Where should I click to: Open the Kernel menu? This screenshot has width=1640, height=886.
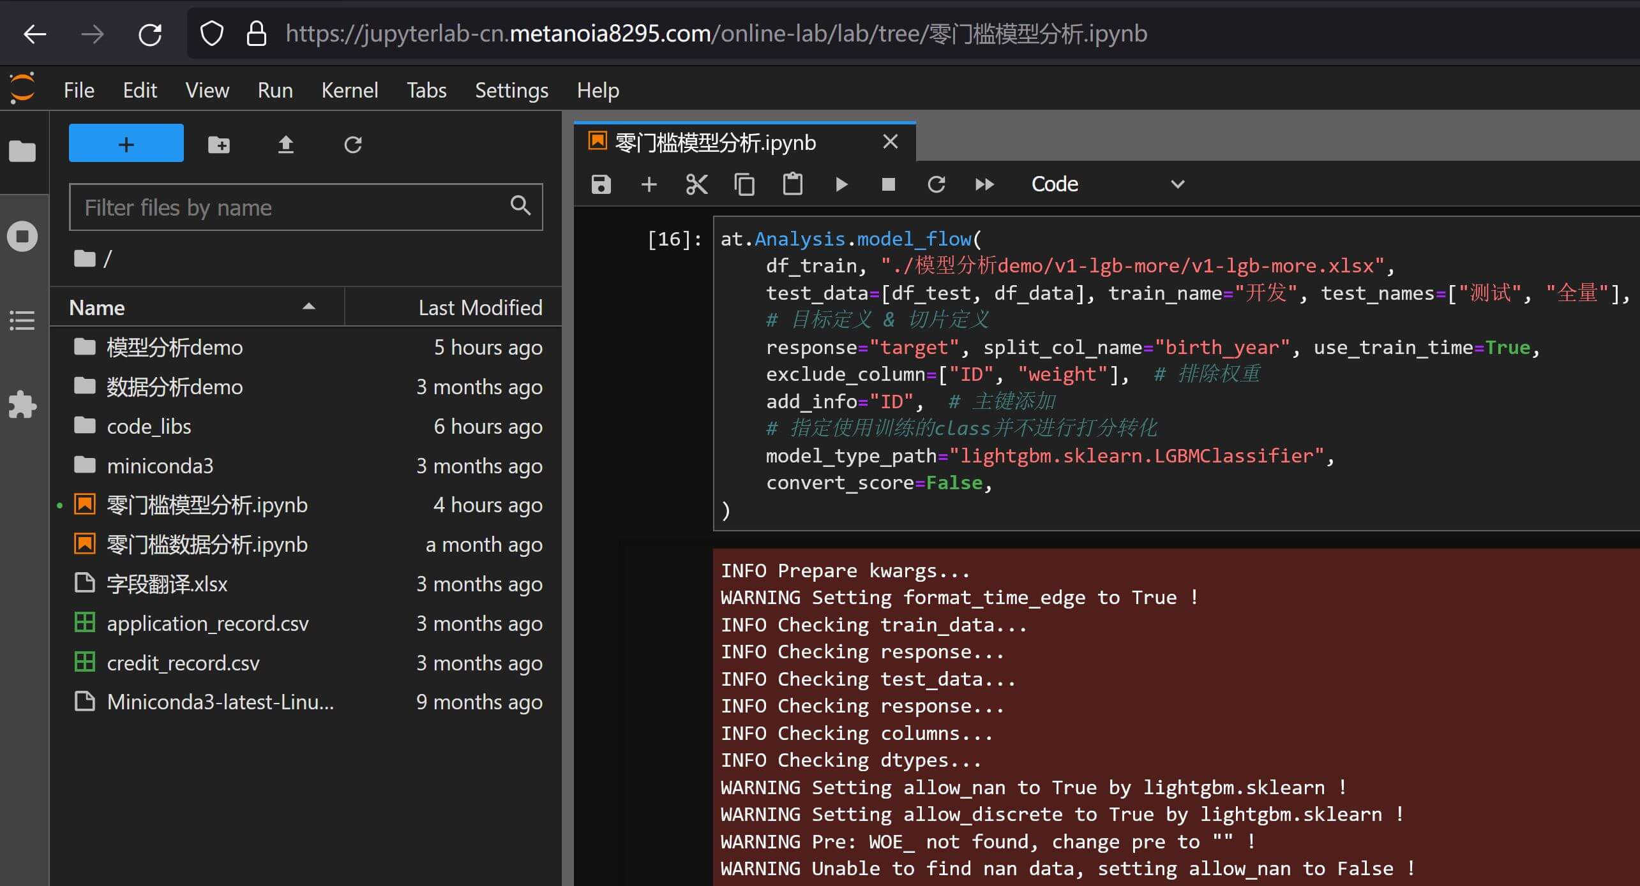point(349,90)
